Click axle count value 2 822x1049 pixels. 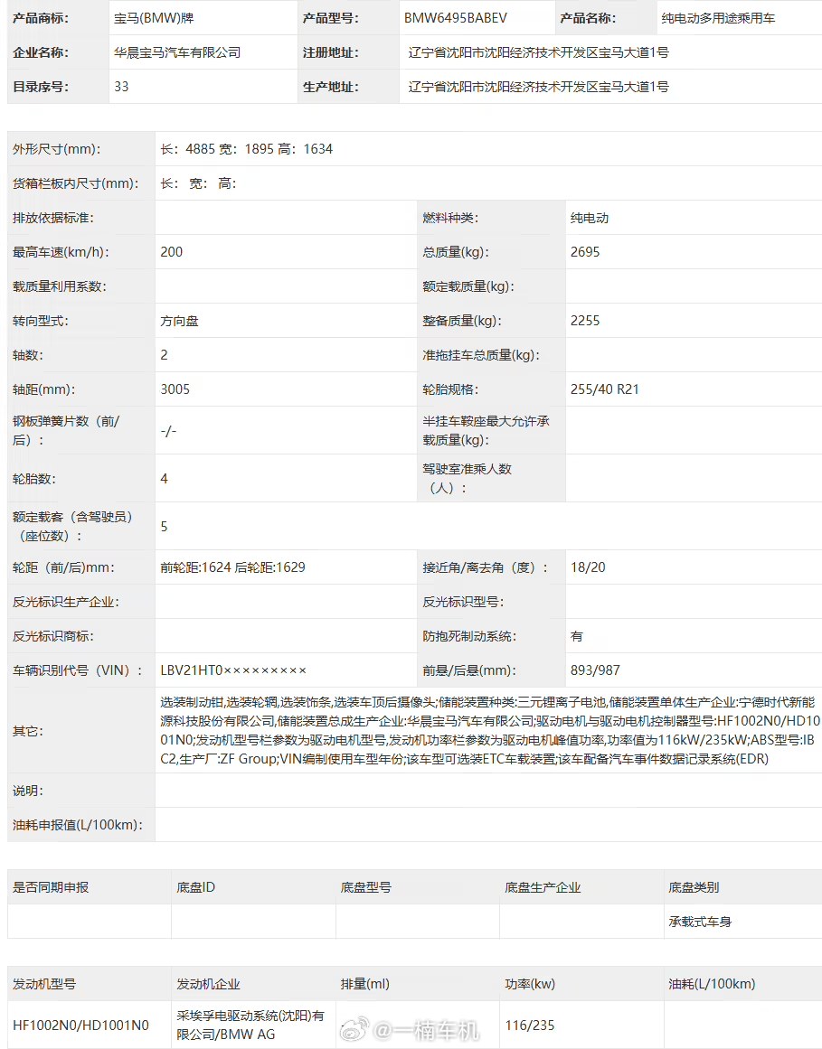tap(164, 354)
